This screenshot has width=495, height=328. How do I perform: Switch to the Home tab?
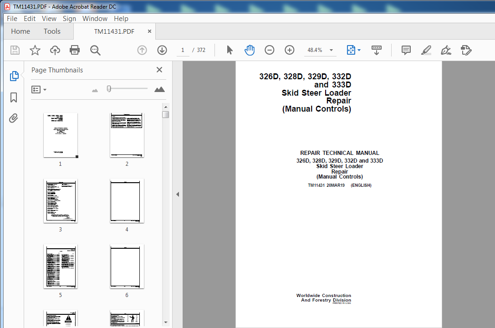(20, 31)
